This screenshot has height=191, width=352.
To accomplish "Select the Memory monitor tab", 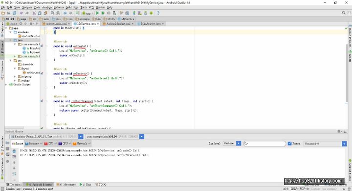I will (33, 143).
